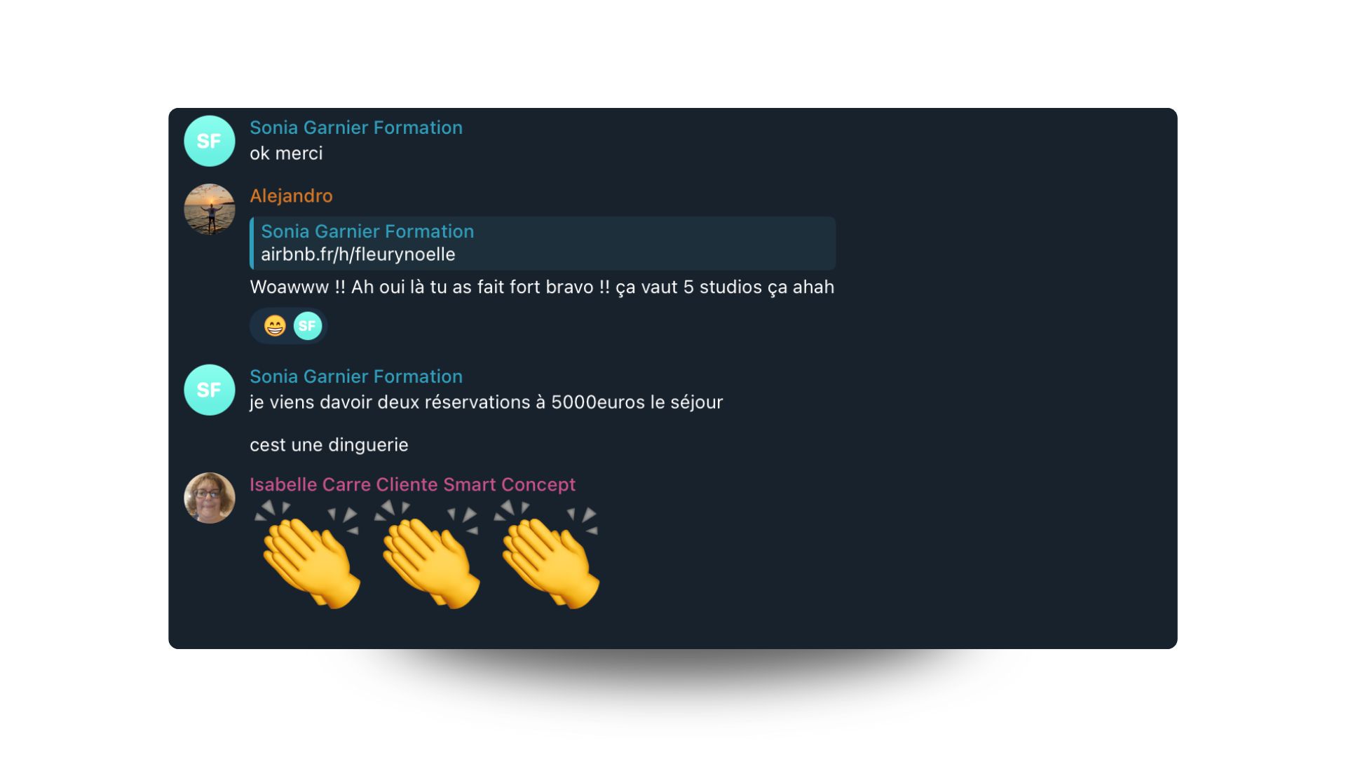Click the last clapping hands emoji
The image size is (1346, 757).
(x=548, y=554)
